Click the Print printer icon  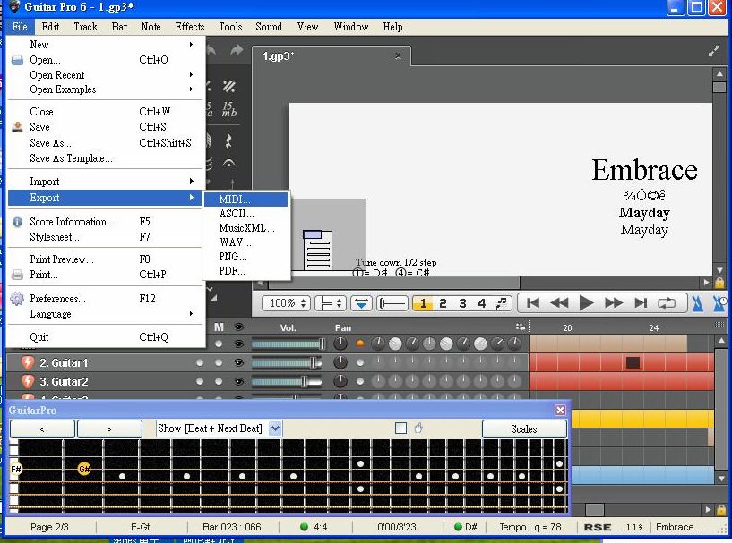tap(17, 275)
